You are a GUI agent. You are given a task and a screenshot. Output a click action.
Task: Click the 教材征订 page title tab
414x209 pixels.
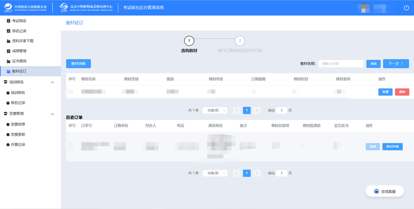(74, 23)
